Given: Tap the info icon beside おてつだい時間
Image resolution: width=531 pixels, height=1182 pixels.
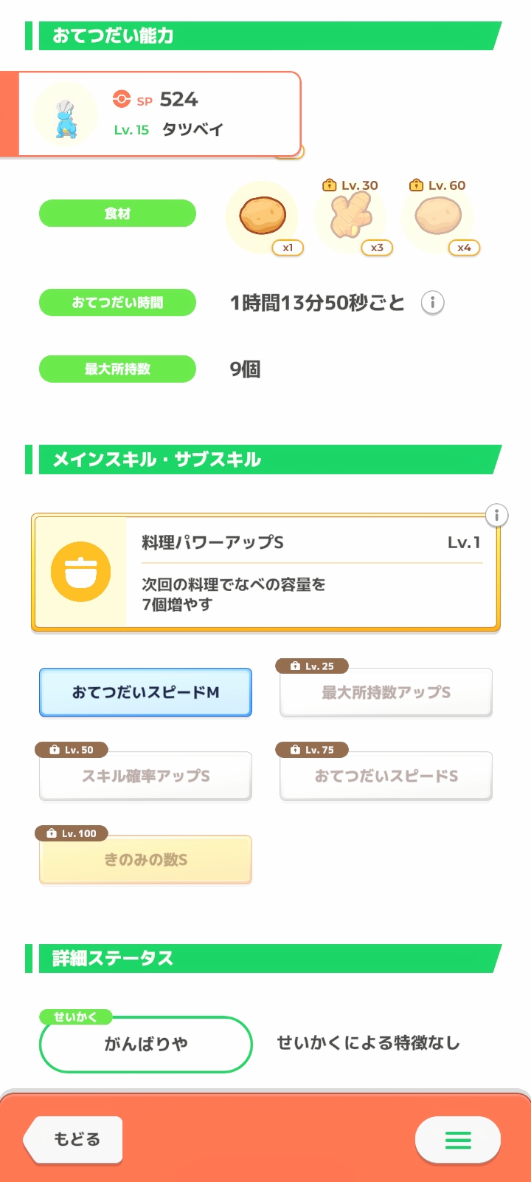Looking at the screenshot, I should pyautogui.click(x=432, y=303).
